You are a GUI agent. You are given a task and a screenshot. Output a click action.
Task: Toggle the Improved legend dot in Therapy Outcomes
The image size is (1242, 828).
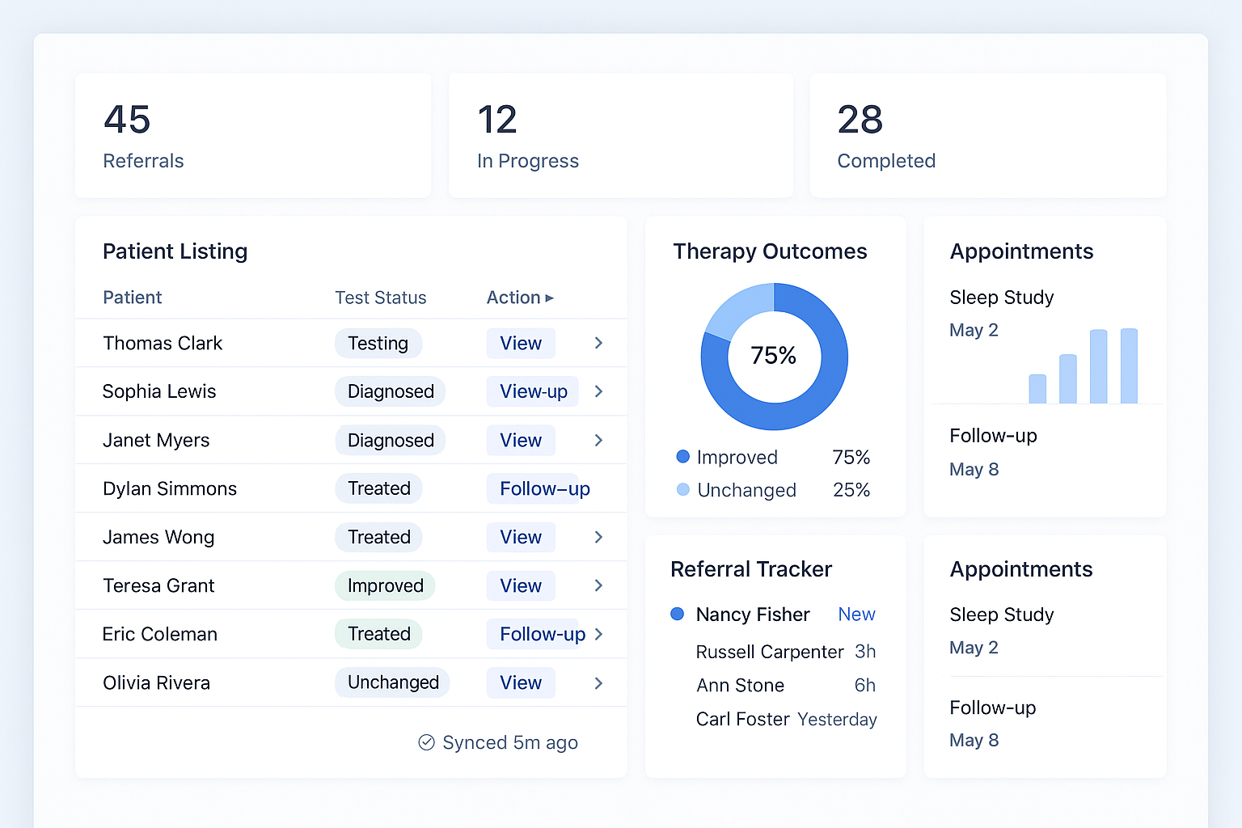682,457
